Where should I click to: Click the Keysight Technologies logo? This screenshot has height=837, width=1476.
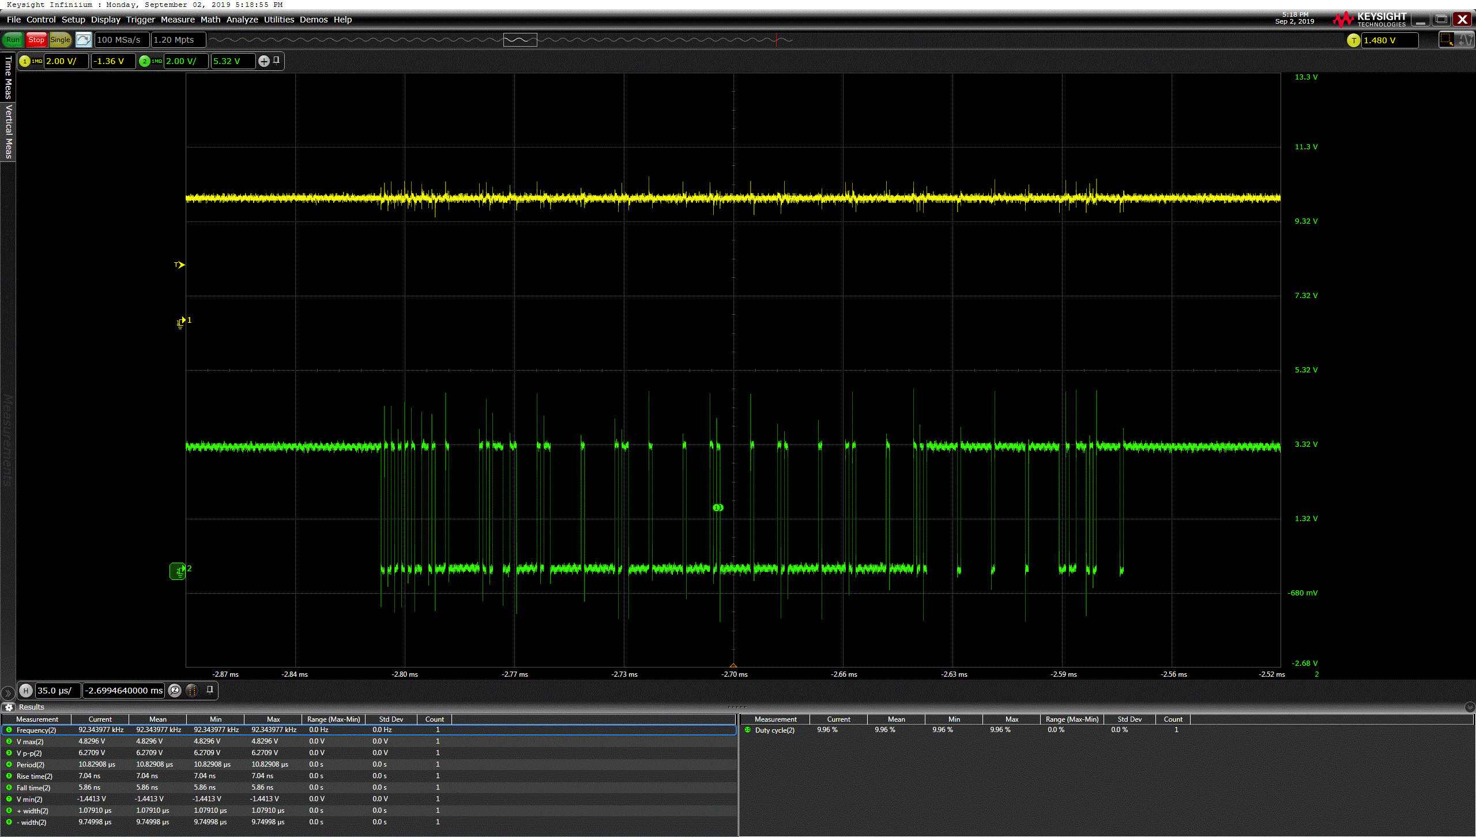(x=1370, y=20)
